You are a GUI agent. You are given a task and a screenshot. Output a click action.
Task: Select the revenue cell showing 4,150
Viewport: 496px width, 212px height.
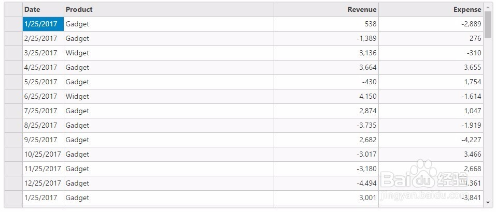point(326,96)
